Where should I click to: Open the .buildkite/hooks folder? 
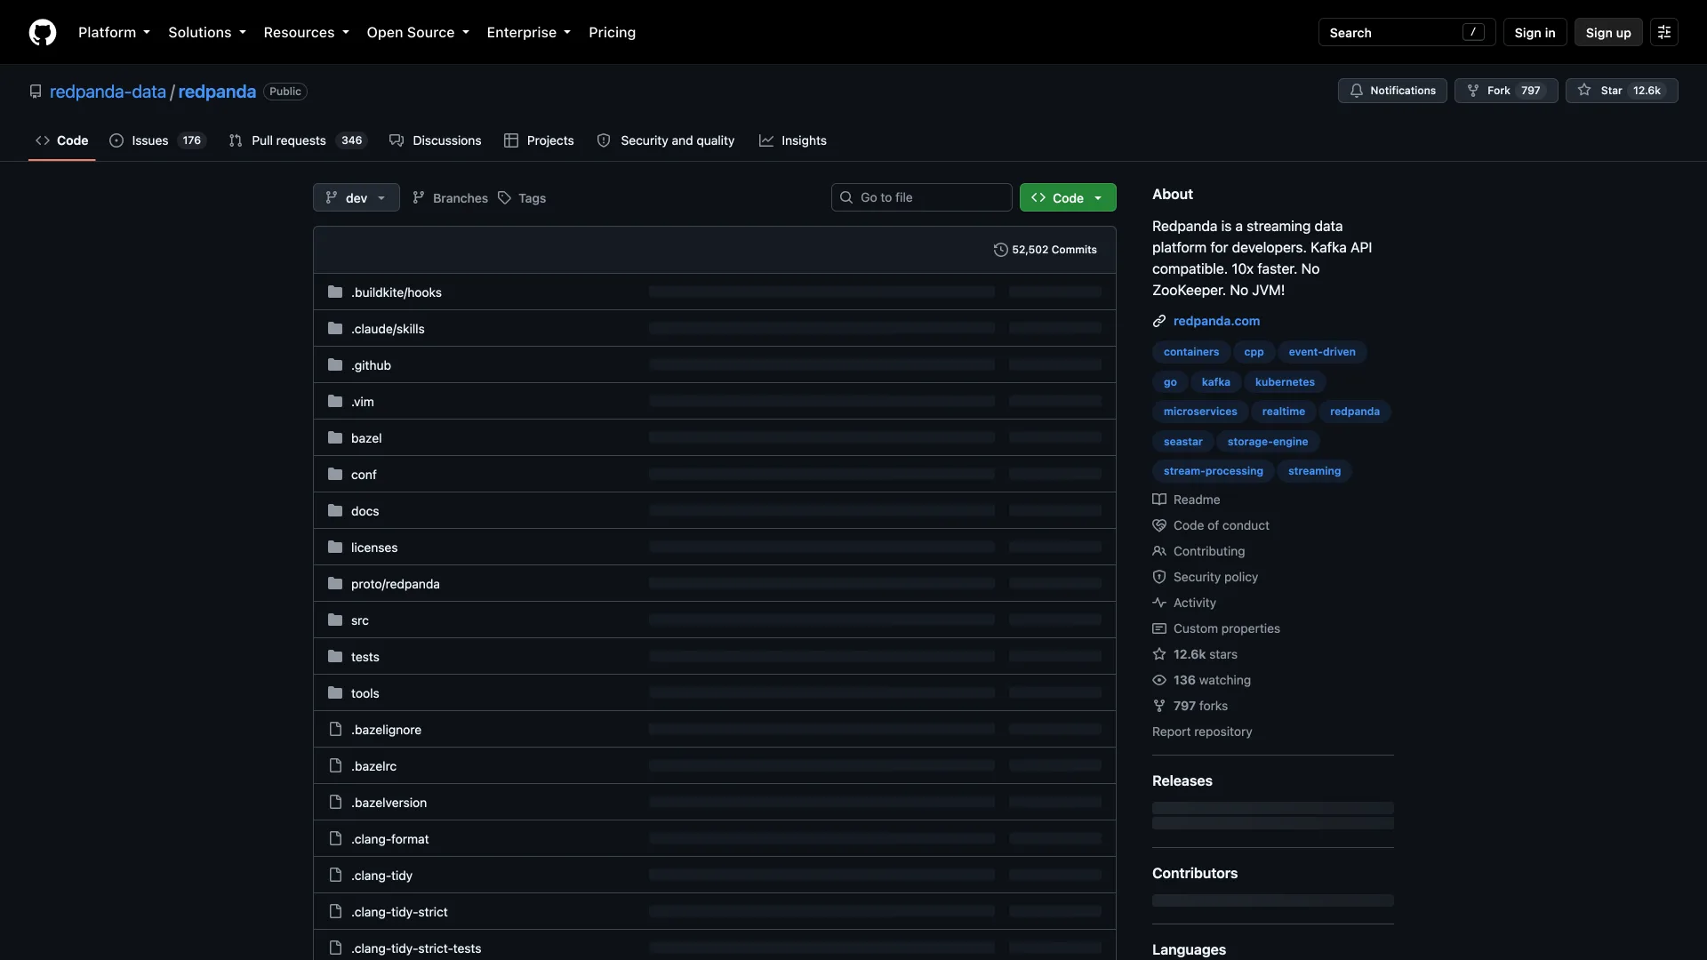point(396,292)
